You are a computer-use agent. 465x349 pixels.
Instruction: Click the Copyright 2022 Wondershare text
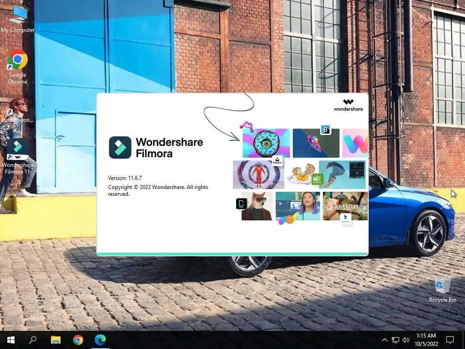(x=158, y=190)
